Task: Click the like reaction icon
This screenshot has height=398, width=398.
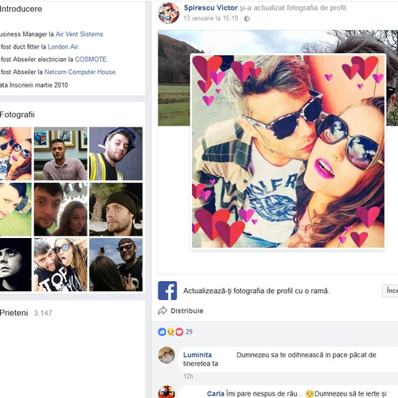Action: click(x=162, y=332)
